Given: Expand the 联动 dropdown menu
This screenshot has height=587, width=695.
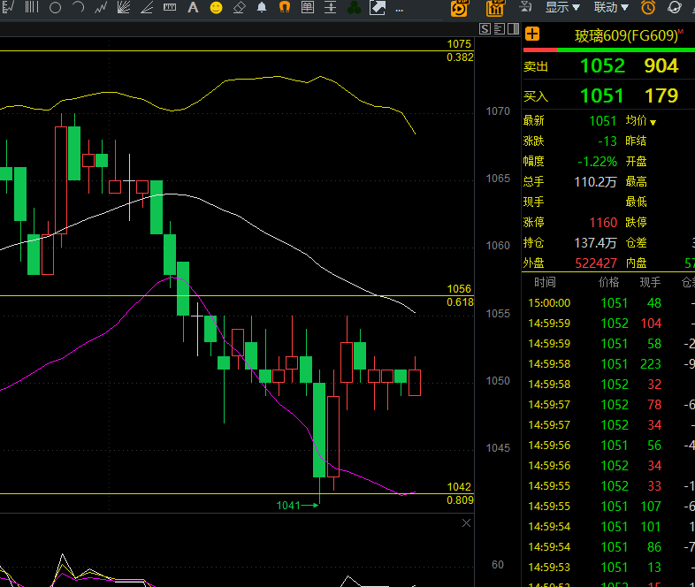Looking at the screenshot, I should (x=611, y=7).
